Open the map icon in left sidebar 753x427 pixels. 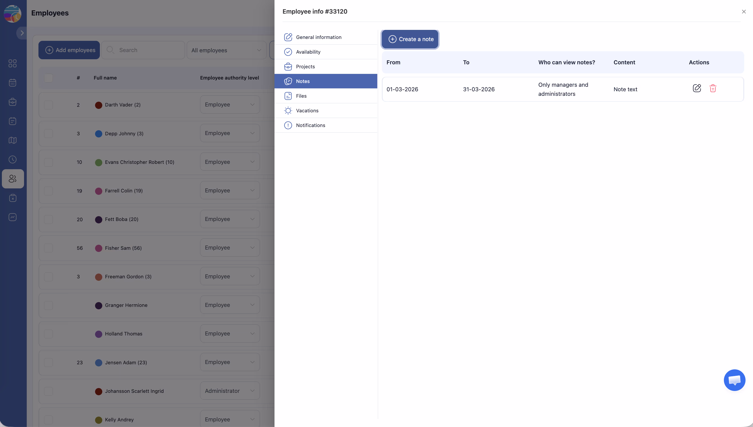tap(13, 140)
